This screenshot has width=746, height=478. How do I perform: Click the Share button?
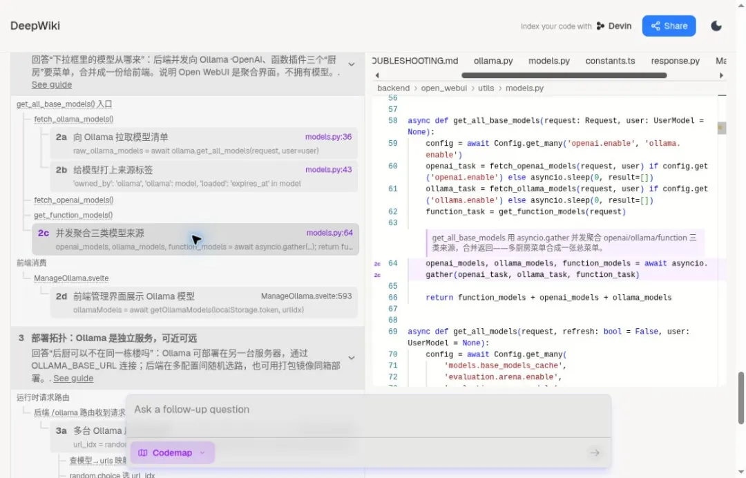669,26
